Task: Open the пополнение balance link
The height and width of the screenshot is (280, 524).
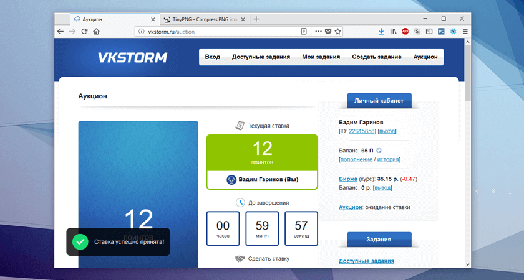Action: click(x=356, y=159)
